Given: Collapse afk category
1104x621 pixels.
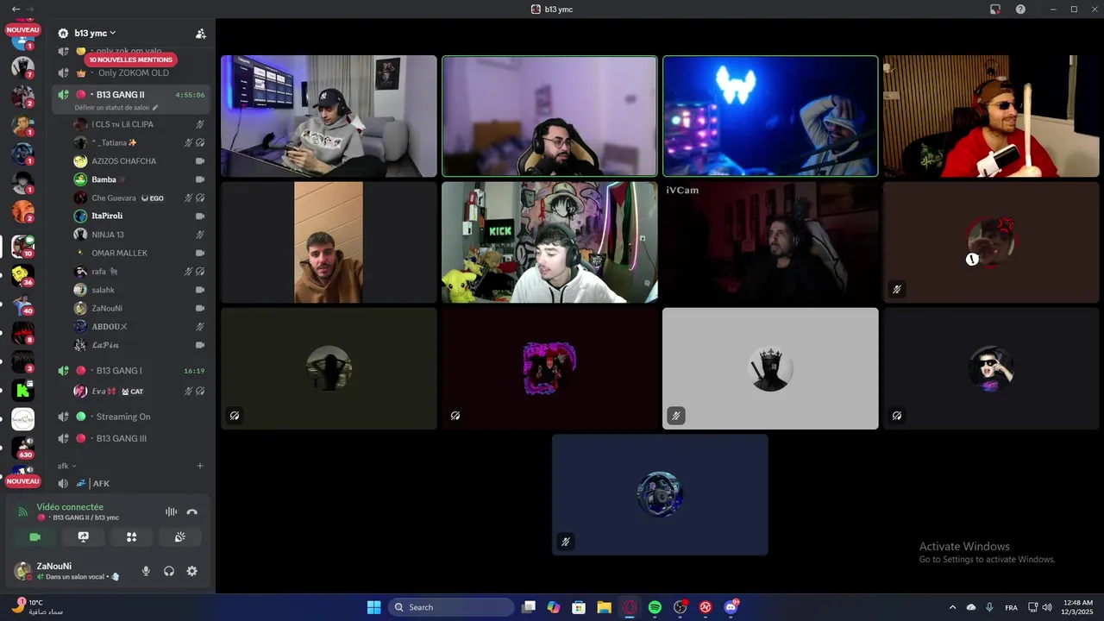Looking at the screenshot, I should (x=66, y=466).
